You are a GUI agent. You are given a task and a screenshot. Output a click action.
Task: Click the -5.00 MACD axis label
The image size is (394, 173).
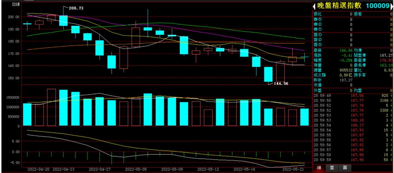click(x=15, y=162)
